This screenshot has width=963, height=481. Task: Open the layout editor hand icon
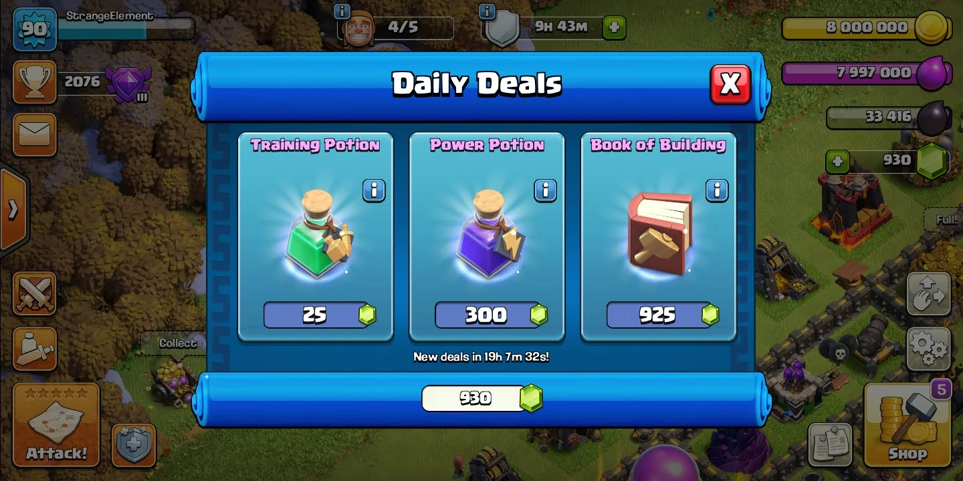pos(929,294)
